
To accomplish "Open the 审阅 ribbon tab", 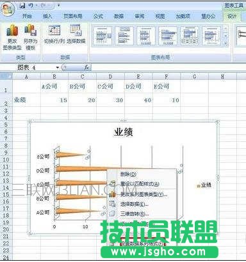I will [x=140, y=17].
